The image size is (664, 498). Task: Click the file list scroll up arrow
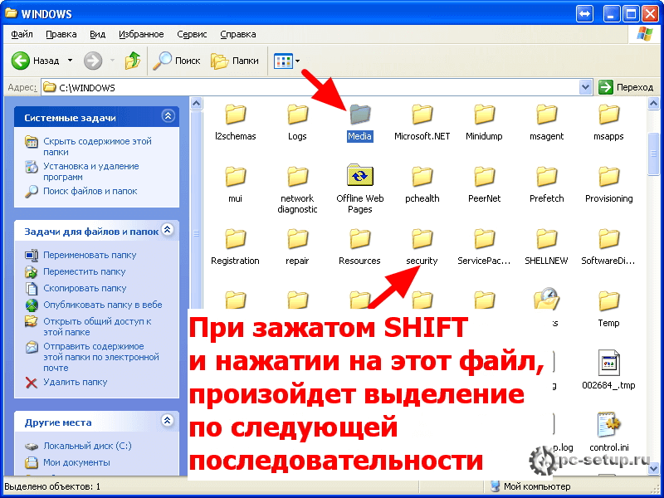(653, 104)
